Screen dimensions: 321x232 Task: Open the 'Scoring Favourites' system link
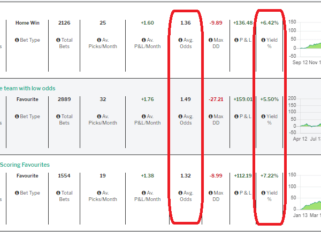pyautogui.click(x=25, y=165)
